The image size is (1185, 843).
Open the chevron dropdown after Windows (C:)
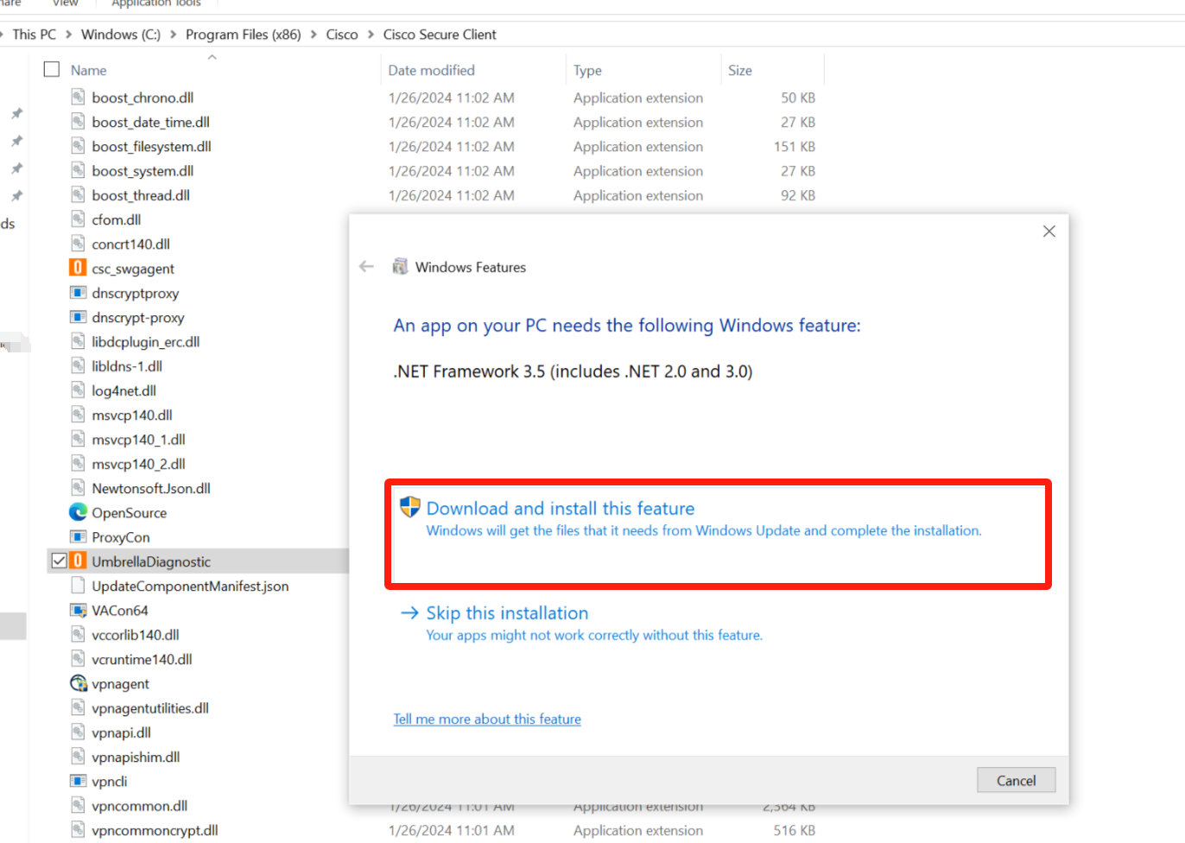[x=174, y=35]
